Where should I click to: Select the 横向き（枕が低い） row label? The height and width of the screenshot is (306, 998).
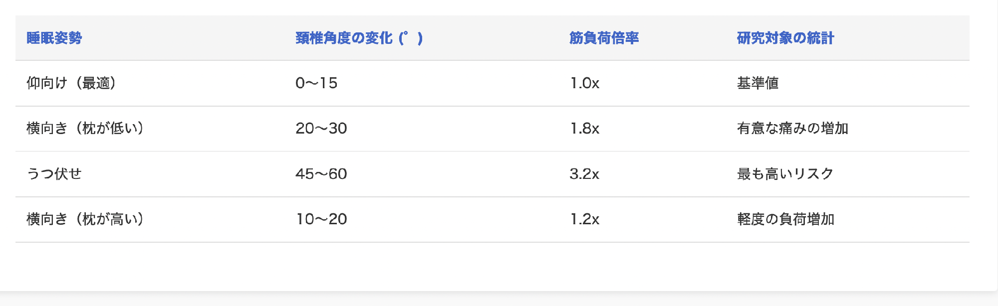coord(85,129)
